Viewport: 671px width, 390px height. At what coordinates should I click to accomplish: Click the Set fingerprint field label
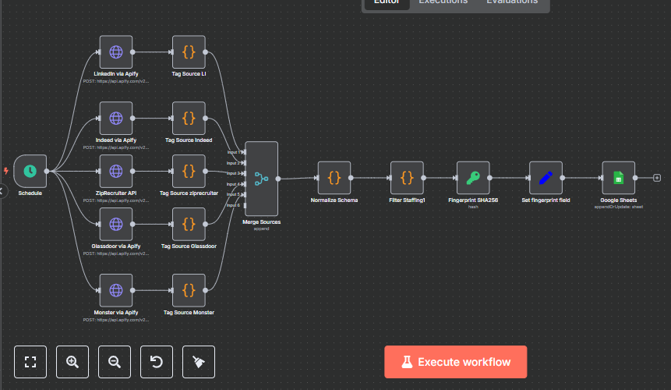tap(546, 200)
